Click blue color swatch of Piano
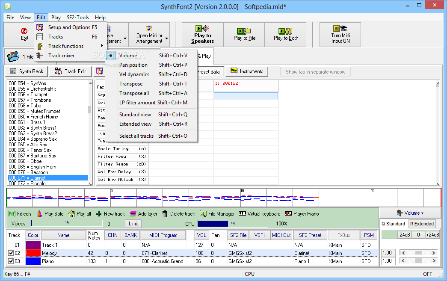The width and height of the screenshot is (447, 281). tap(33, 261)
